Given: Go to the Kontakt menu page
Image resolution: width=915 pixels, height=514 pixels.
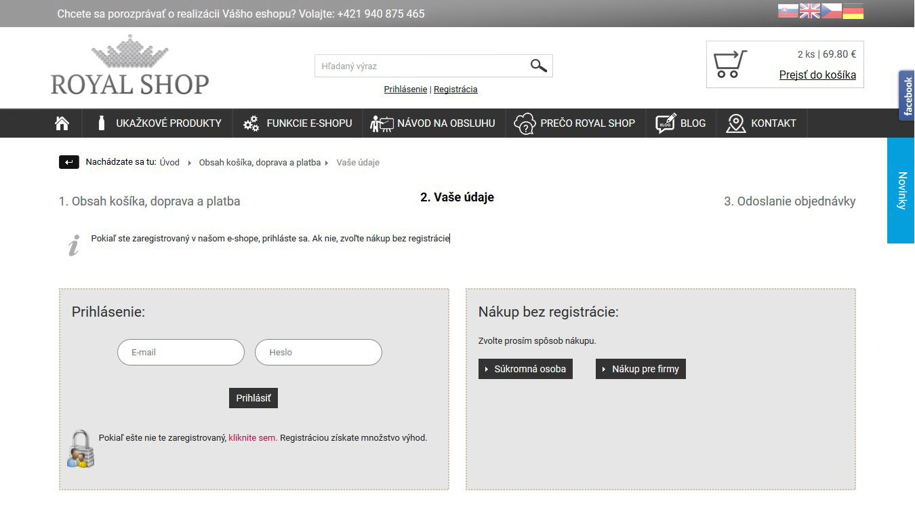Looking at the screenshot, I should point(761,123).
